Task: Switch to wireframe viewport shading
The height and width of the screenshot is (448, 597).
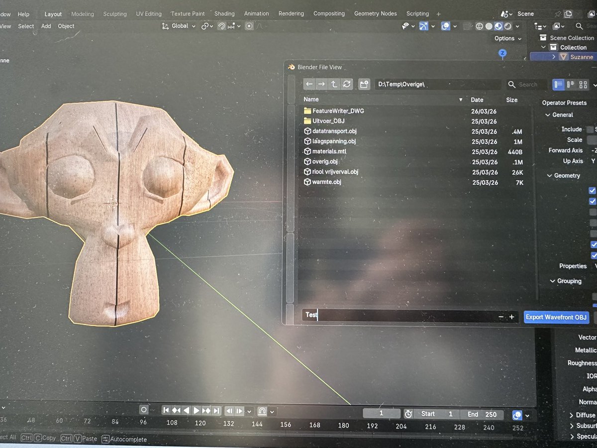Action: click(479, 26)
